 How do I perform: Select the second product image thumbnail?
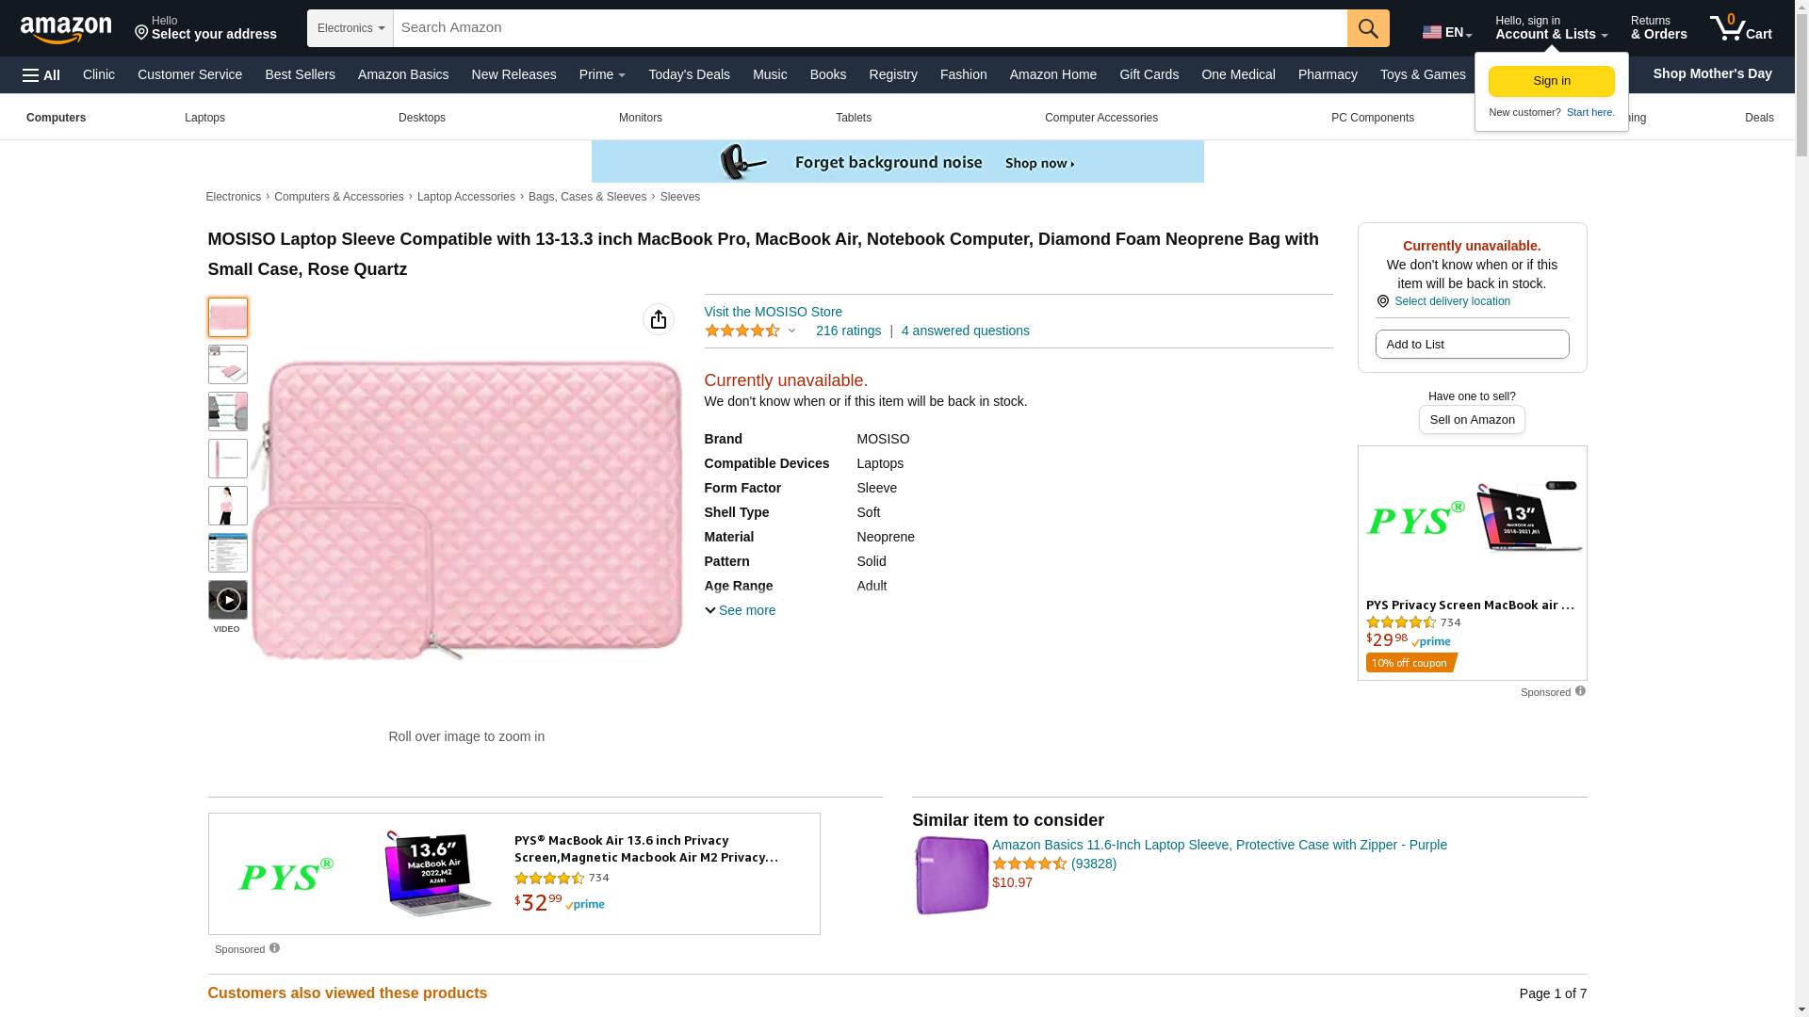tap(228, 364)
